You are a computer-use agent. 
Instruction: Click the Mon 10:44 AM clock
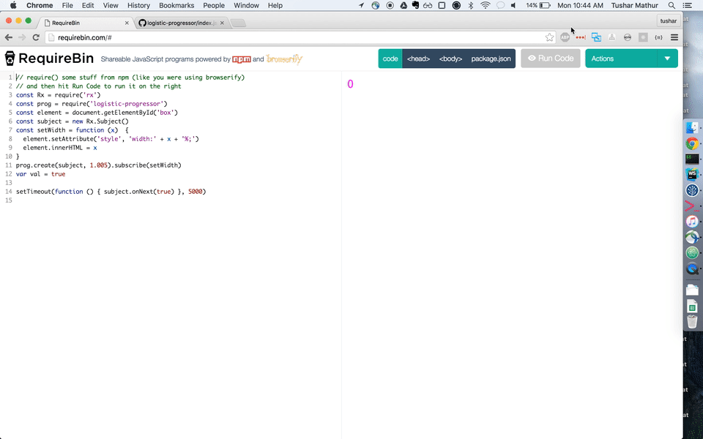[580, 5]
